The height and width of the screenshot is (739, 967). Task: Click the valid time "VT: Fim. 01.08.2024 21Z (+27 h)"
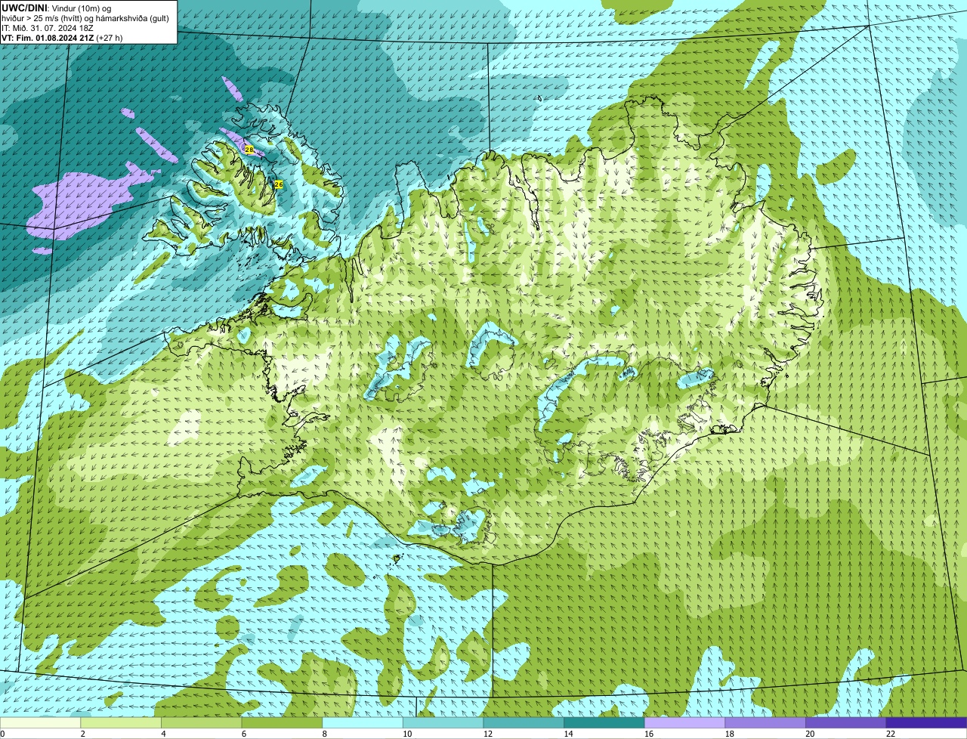(x=62, y=38)
